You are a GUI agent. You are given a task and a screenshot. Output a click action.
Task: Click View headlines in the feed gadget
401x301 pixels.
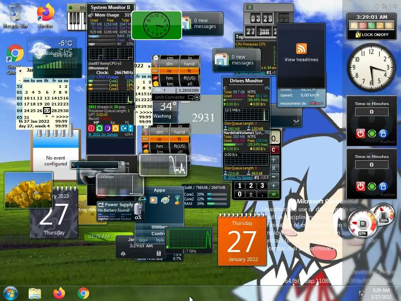tap(301, 60)
